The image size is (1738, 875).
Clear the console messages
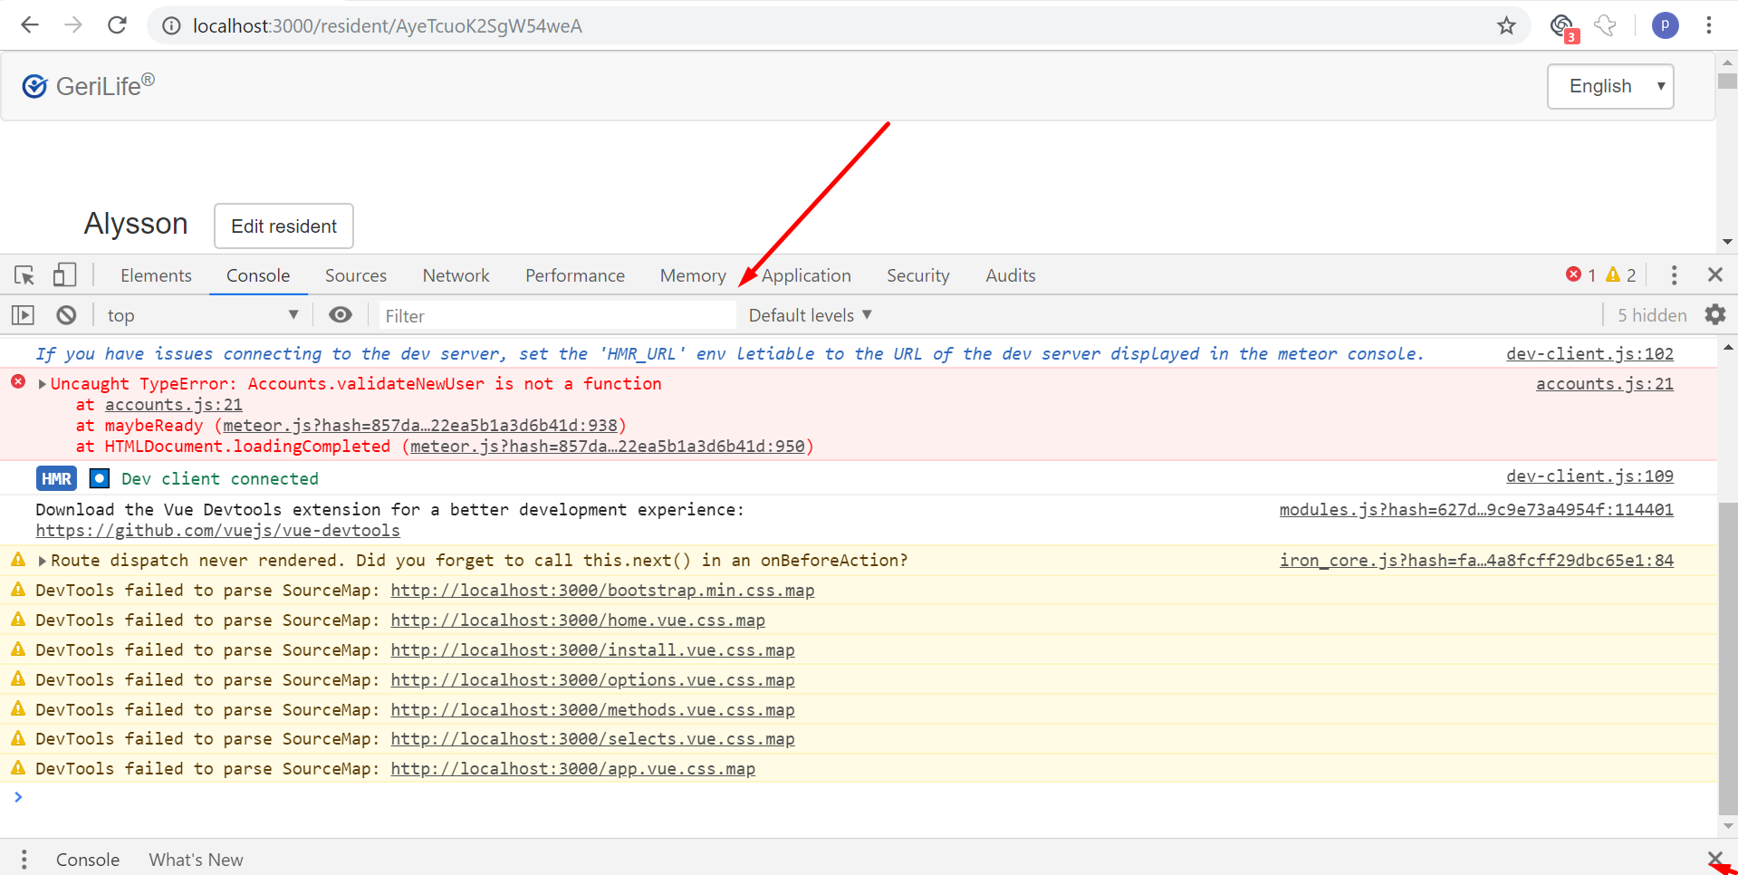click(x=65, y=314)
